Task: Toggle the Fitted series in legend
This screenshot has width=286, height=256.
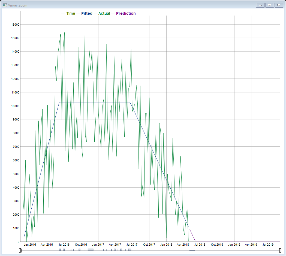Action: click(85, 13)
